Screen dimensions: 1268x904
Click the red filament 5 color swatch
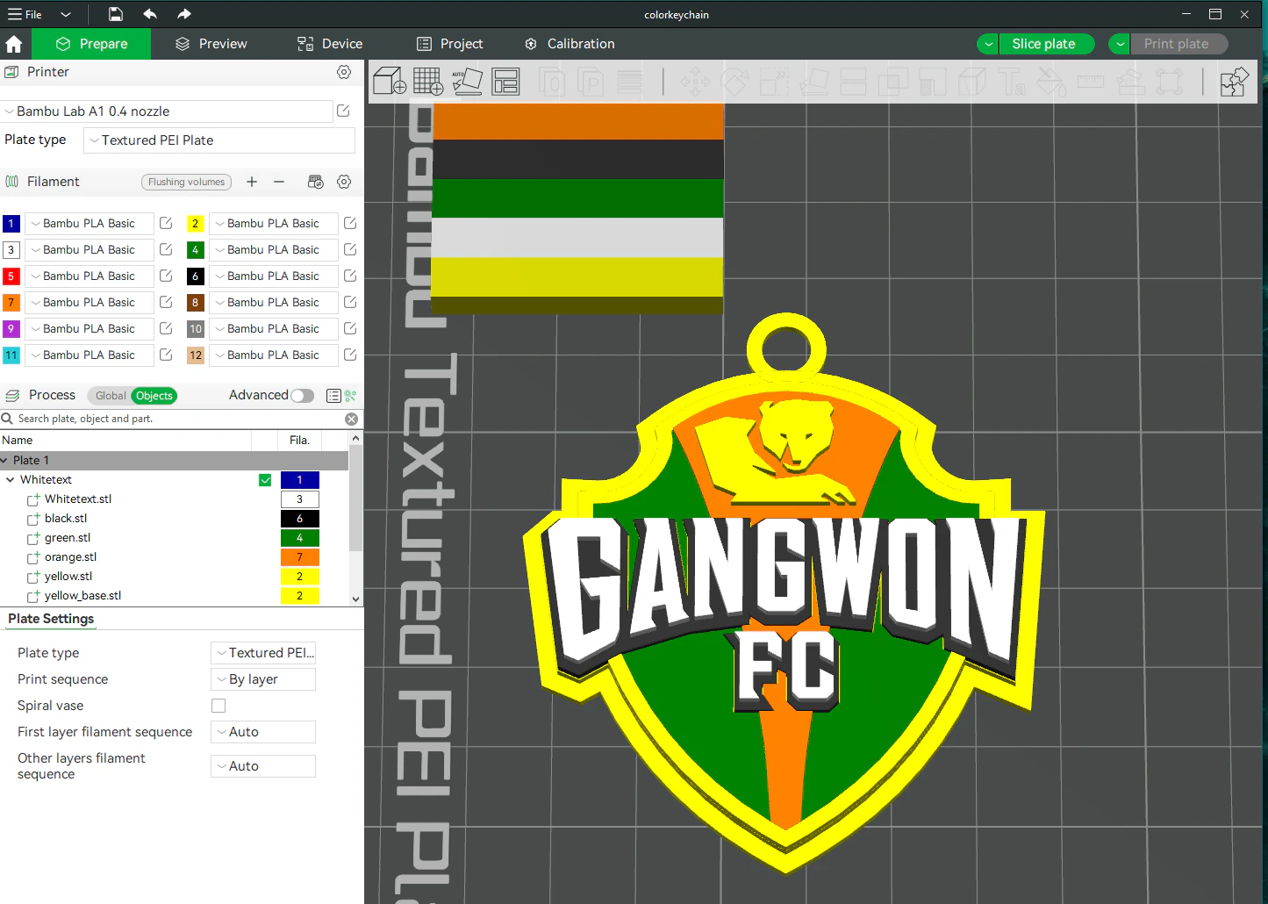pos(11,276)
